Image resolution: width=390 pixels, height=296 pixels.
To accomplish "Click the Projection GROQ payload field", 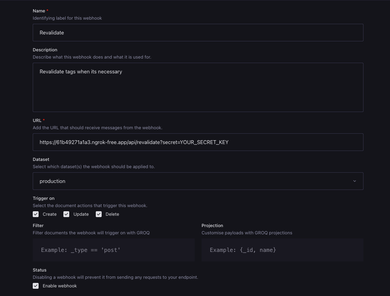I will [283, 250].
